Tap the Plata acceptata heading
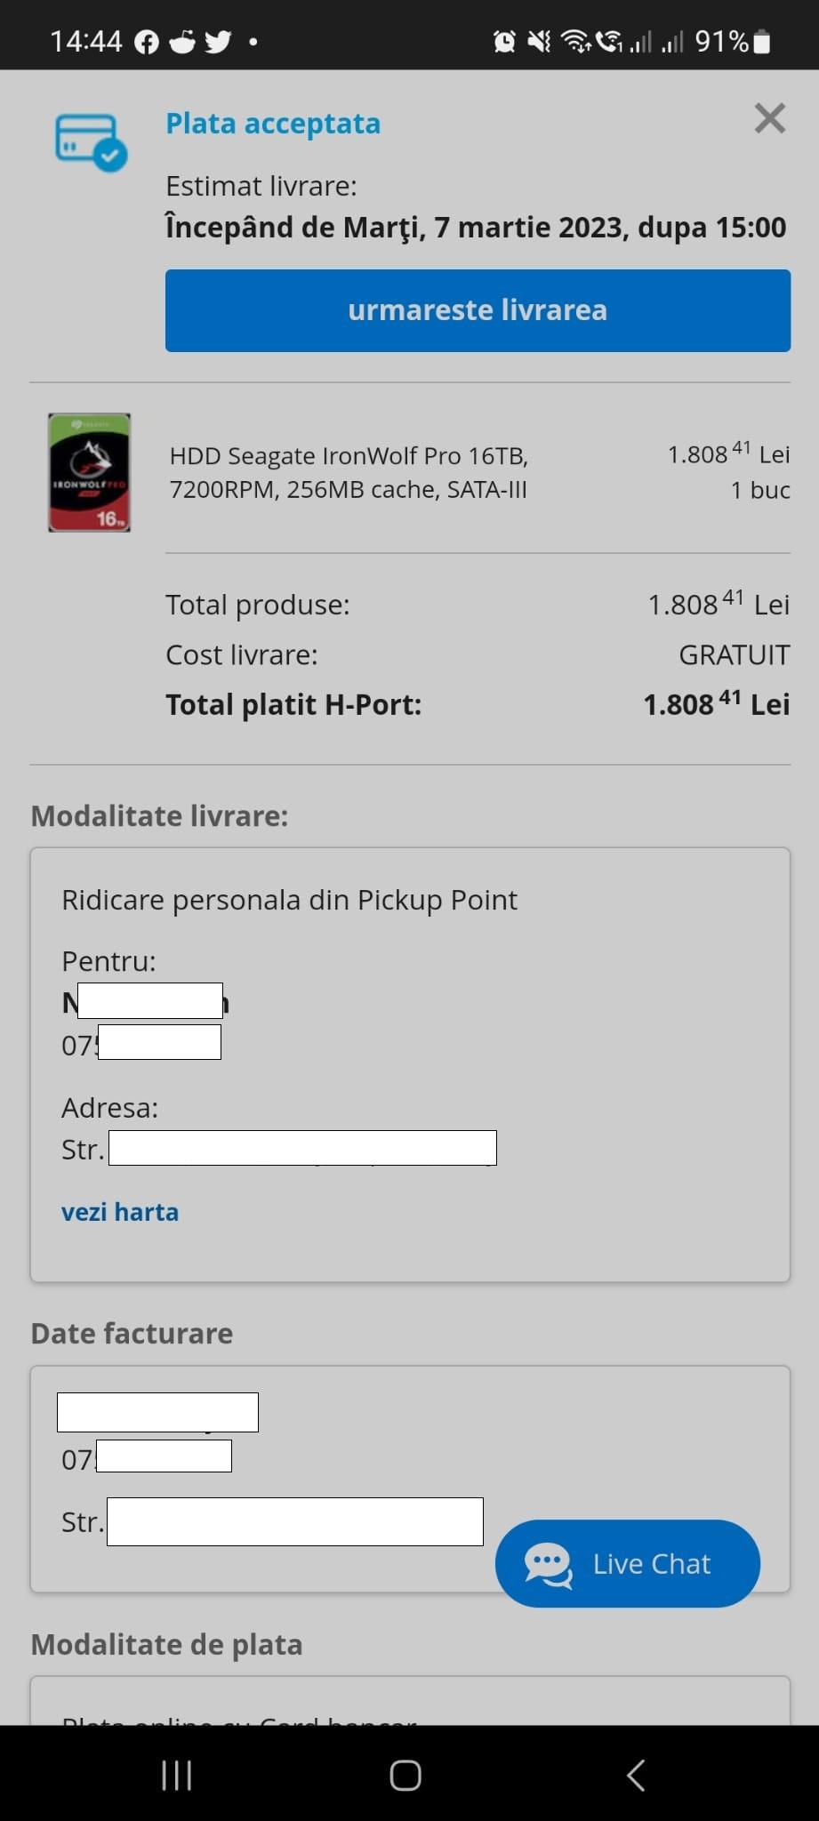This screenshot has width=819, height=1821. tap(273, 124)
